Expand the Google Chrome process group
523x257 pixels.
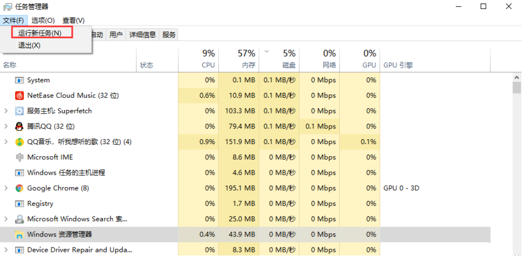coord(6,188)
